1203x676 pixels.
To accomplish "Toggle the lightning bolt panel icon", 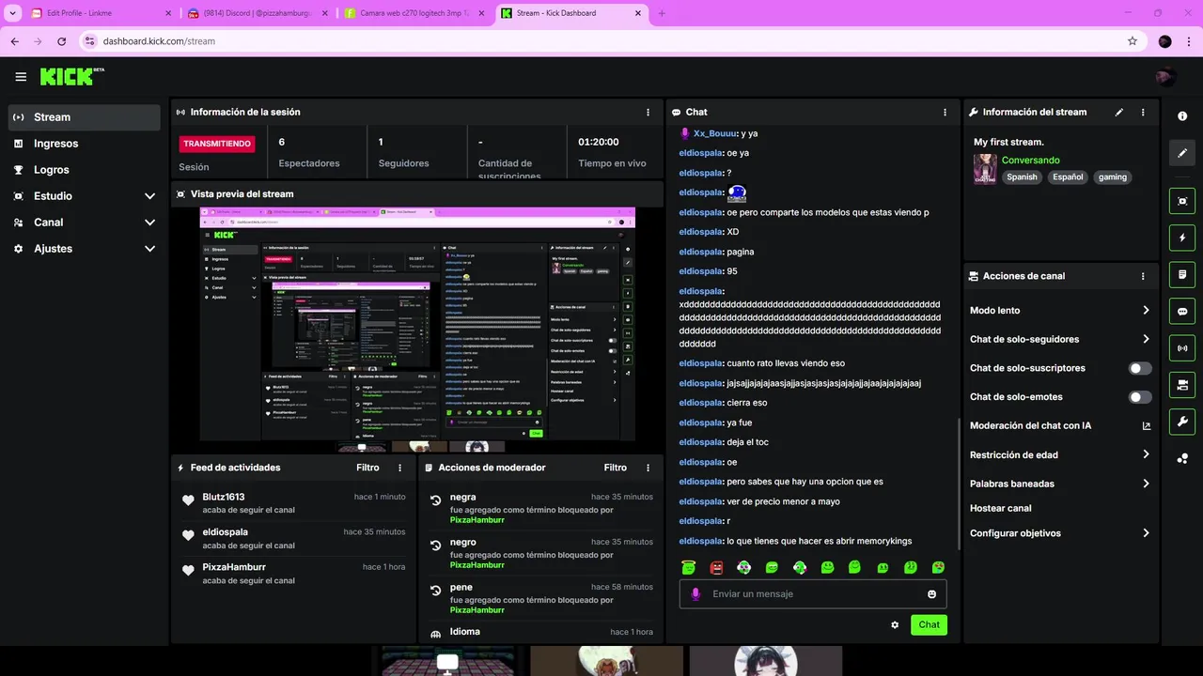I will click(x=1182, y=238).
